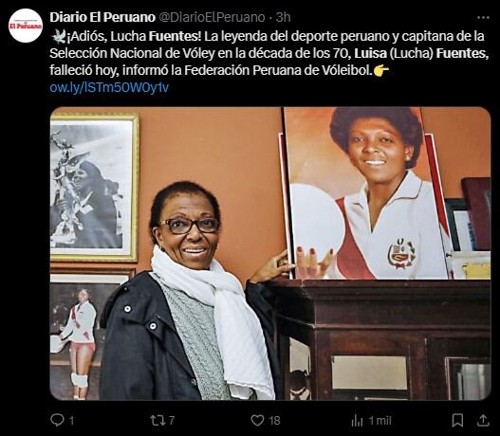500x436 pixels.
Task: Click the Diario El Peruano display name
Action: [102, 17]
